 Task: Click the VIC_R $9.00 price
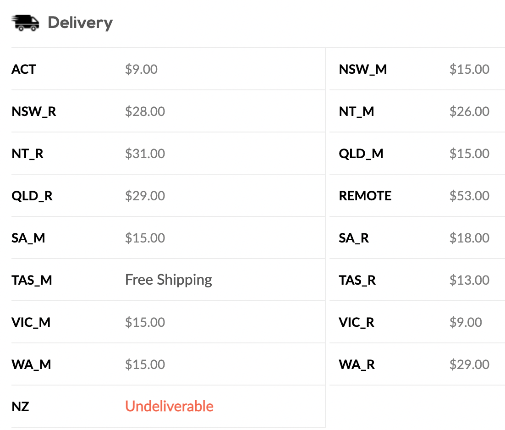click(466, 322)
